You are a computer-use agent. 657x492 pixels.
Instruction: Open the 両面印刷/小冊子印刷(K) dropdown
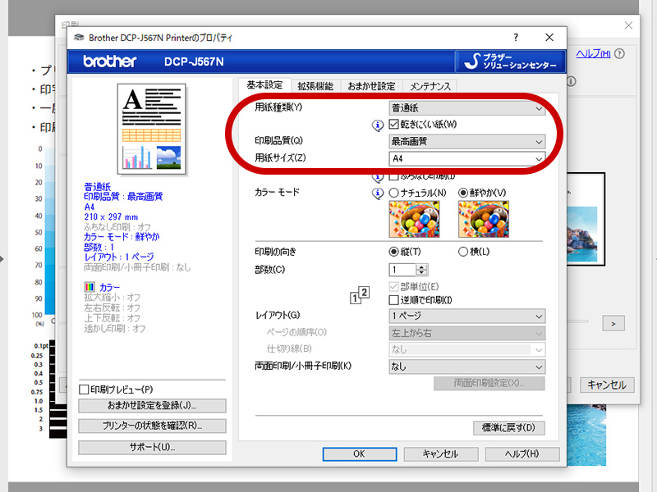[x=466, y=367]
